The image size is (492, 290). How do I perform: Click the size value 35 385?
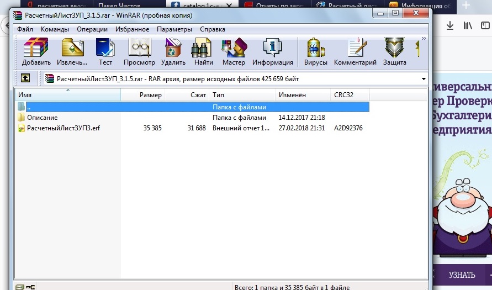point(152,128)
